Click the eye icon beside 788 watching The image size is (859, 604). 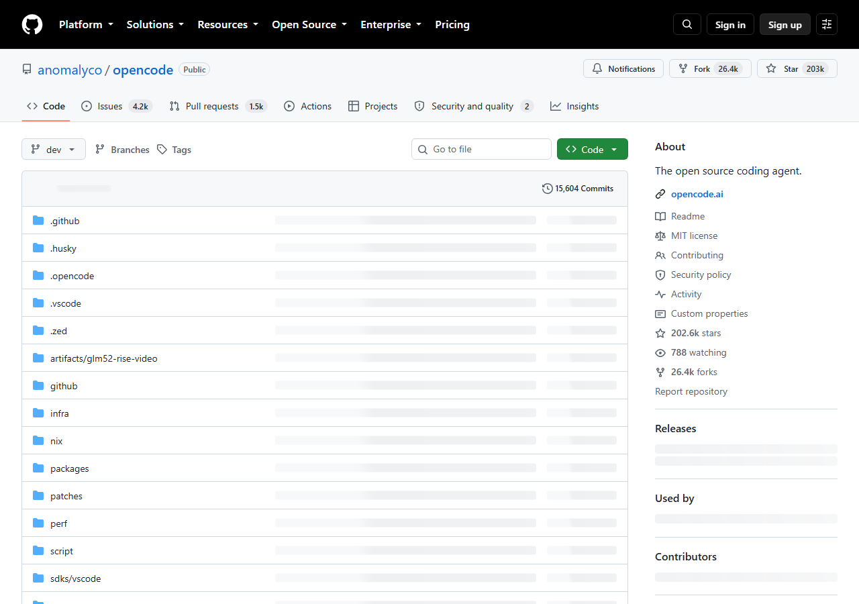pyautogui.click(x=660, y=352)
